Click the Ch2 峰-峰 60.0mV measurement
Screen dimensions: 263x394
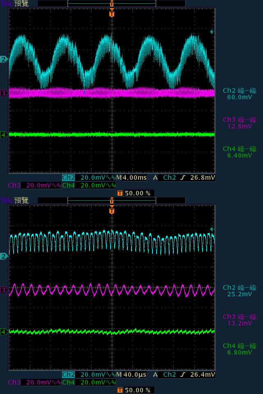click(240, 94)
